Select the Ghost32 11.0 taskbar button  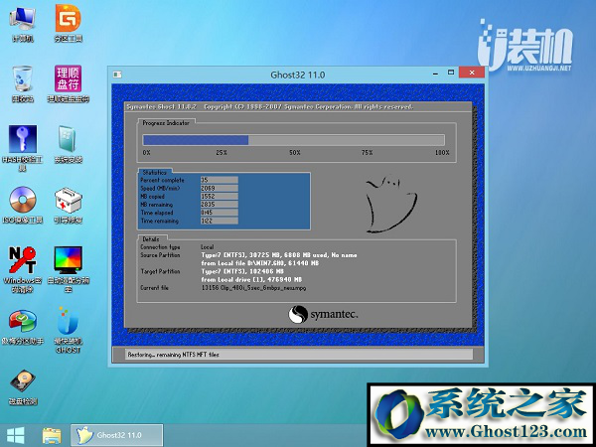(x=116, y=435)
